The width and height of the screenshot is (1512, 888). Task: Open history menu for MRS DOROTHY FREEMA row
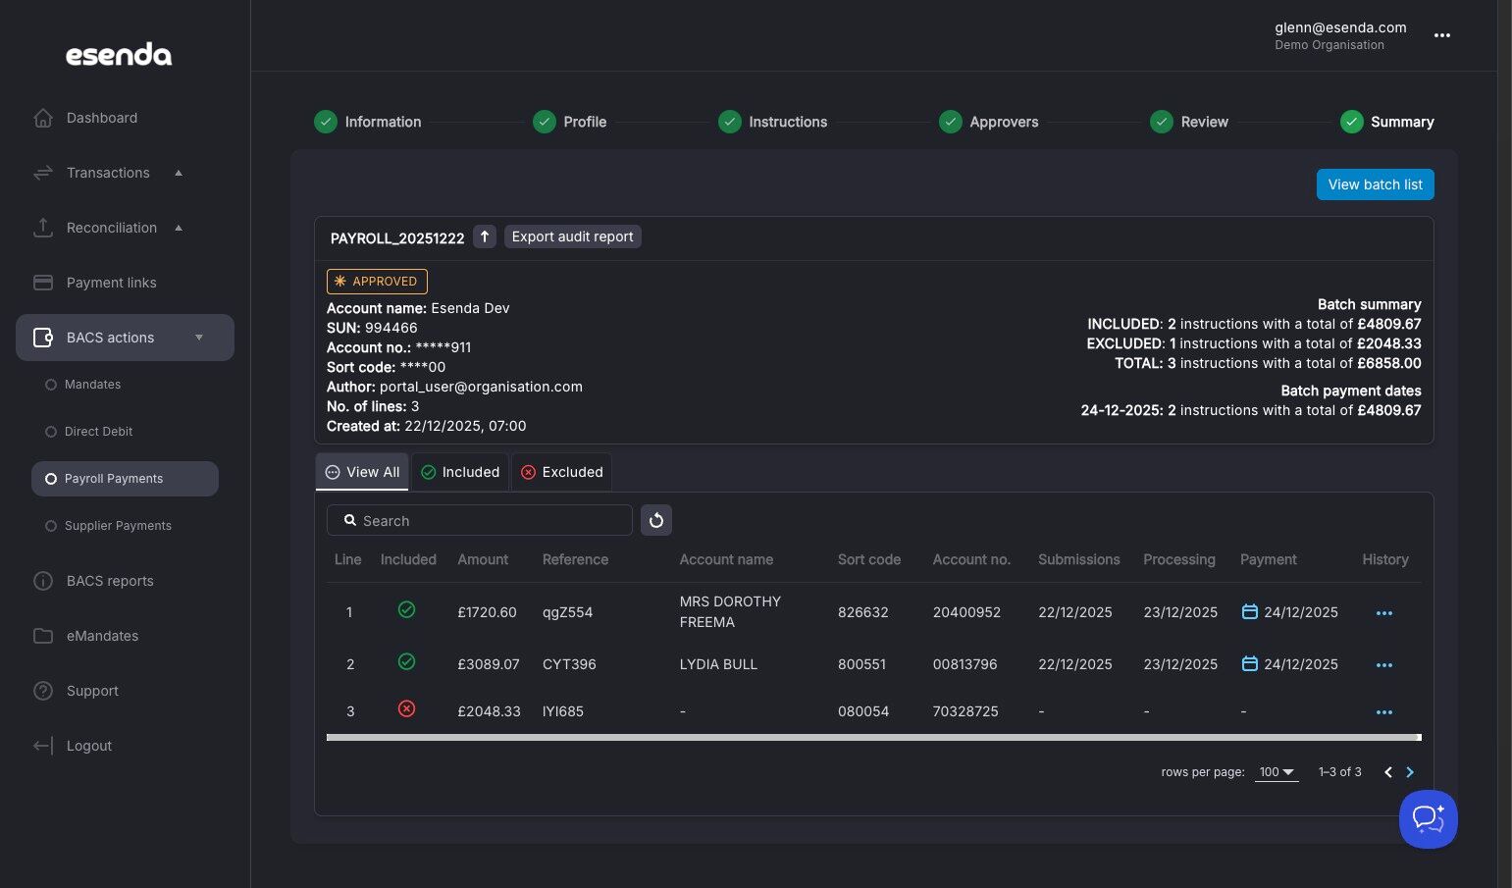point(1384,612)
